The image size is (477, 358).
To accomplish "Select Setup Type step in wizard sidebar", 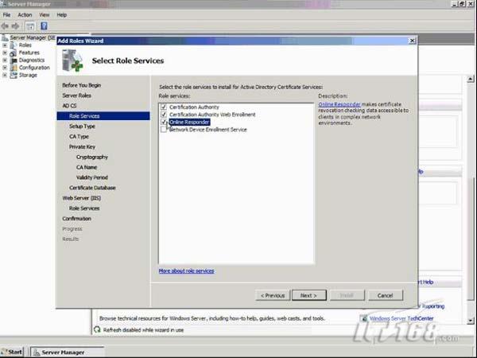I will click(82, 126).
